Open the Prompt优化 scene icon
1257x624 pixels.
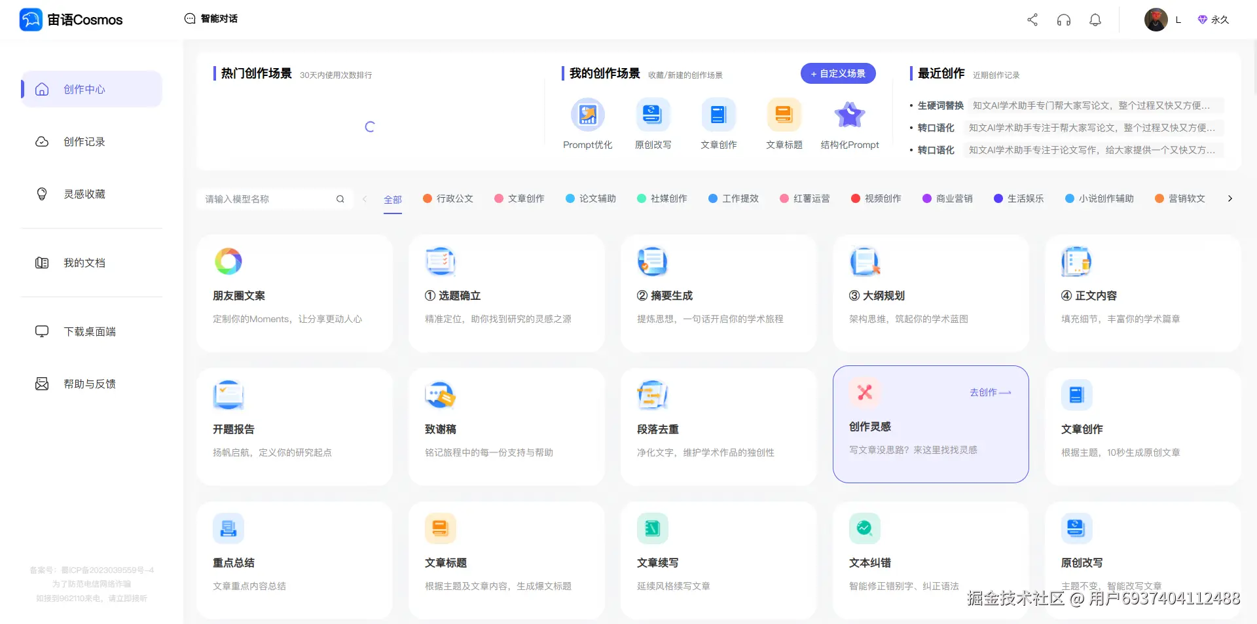[x=588, y=115]
